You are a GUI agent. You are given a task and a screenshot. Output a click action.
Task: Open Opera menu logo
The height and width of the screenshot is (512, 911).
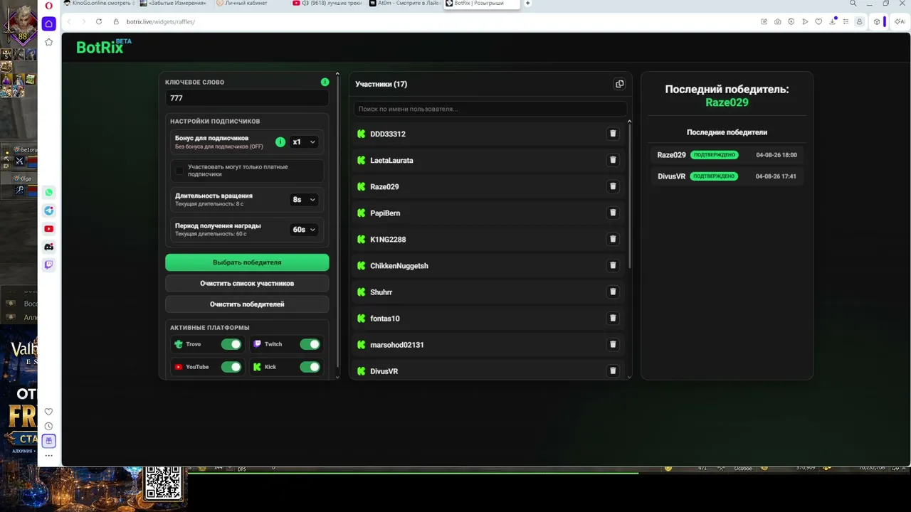[x=48, y=5]
